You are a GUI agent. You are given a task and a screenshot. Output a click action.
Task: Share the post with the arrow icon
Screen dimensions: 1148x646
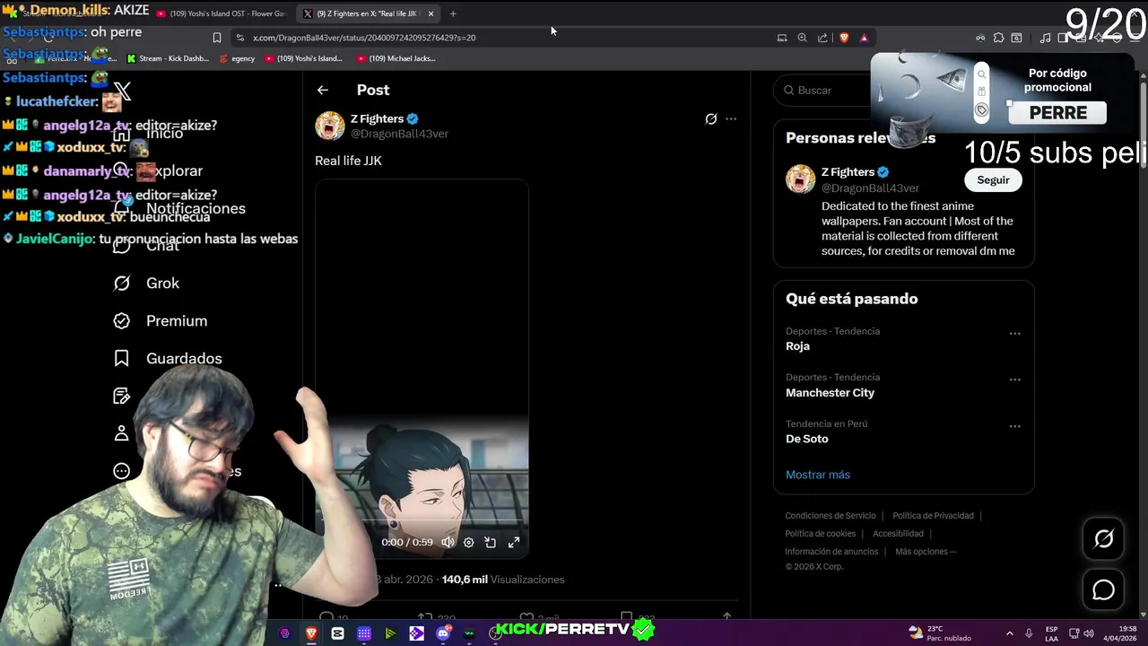pyautogui.click(x=726, y=617)
